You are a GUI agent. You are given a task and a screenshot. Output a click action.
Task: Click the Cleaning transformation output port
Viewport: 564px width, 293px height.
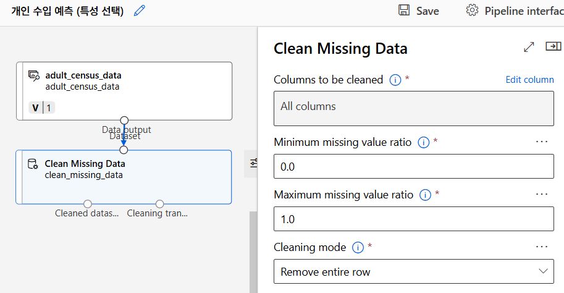point(159,204)
